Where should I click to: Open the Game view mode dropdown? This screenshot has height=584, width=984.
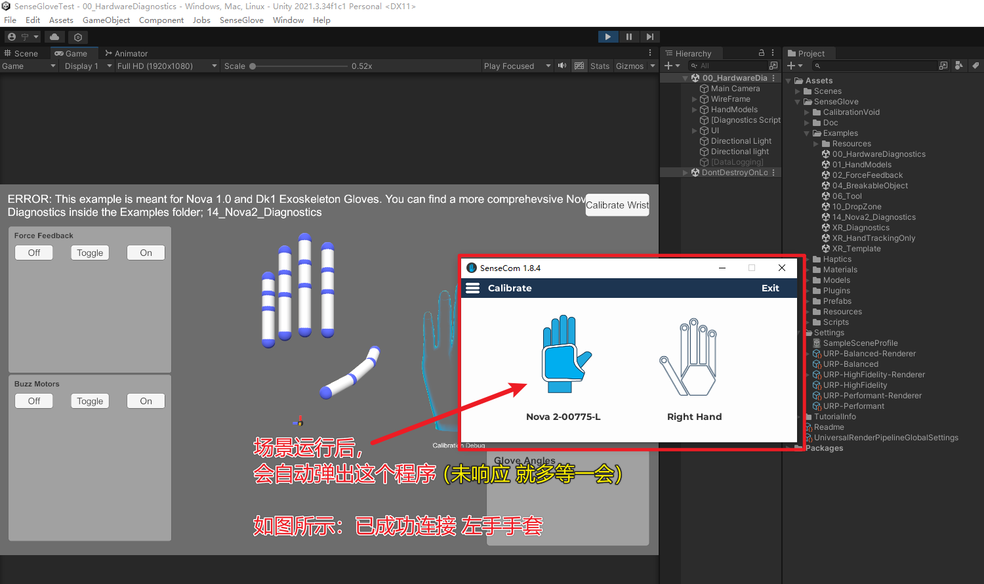pyautogui.click(x=29, y=66)
